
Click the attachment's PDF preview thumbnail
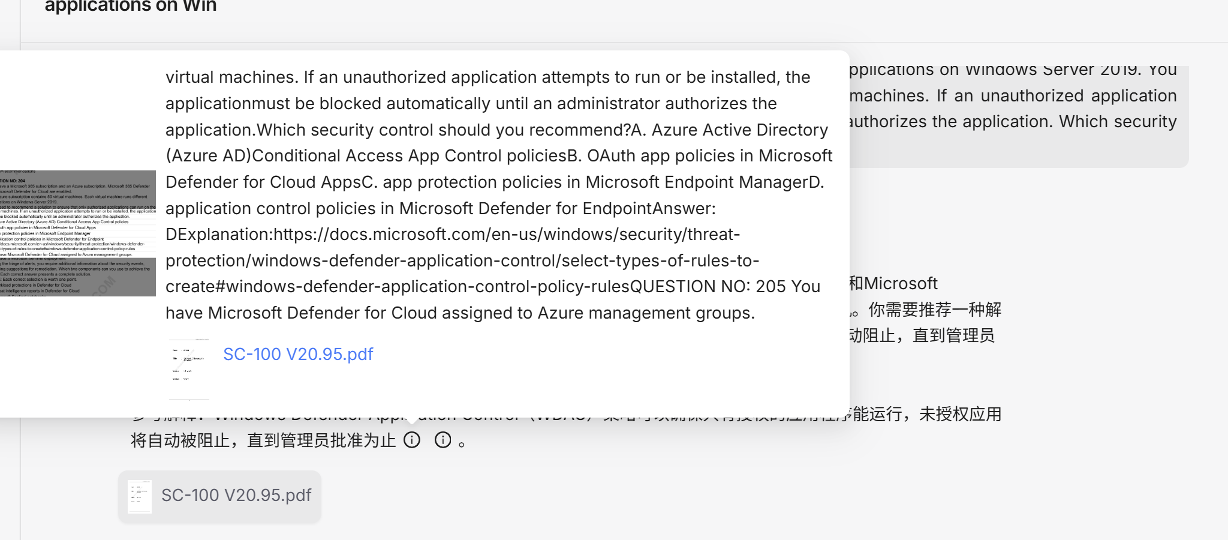[140, 496]
